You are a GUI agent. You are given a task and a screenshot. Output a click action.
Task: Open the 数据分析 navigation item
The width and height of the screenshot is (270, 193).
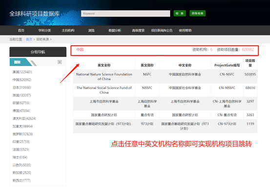point(115,31)
